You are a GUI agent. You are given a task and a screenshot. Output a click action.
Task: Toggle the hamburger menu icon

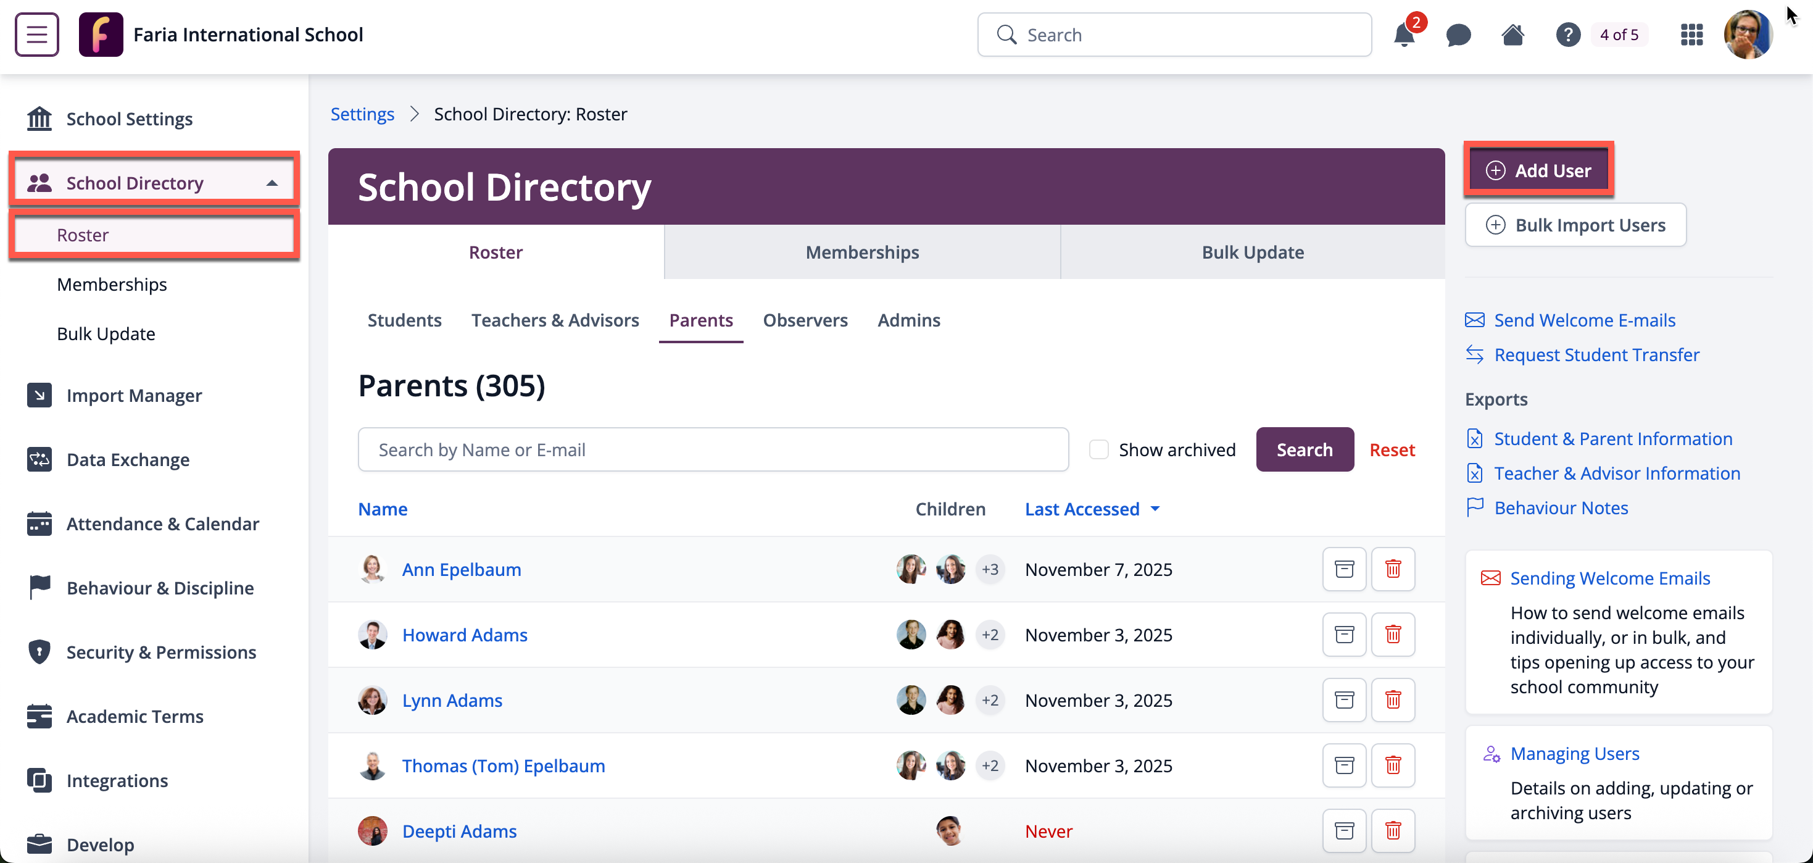coord(36,35)
